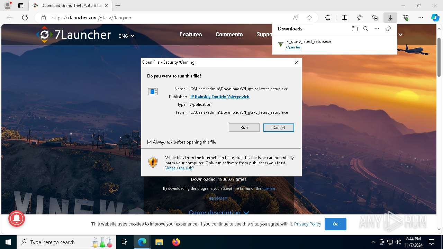Open File Explorer from taskbar
443x249 pixels.
(159, 242)
